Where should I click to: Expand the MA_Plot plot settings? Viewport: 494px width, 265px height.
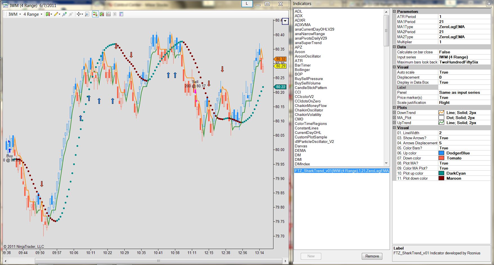tap(394, 118)
